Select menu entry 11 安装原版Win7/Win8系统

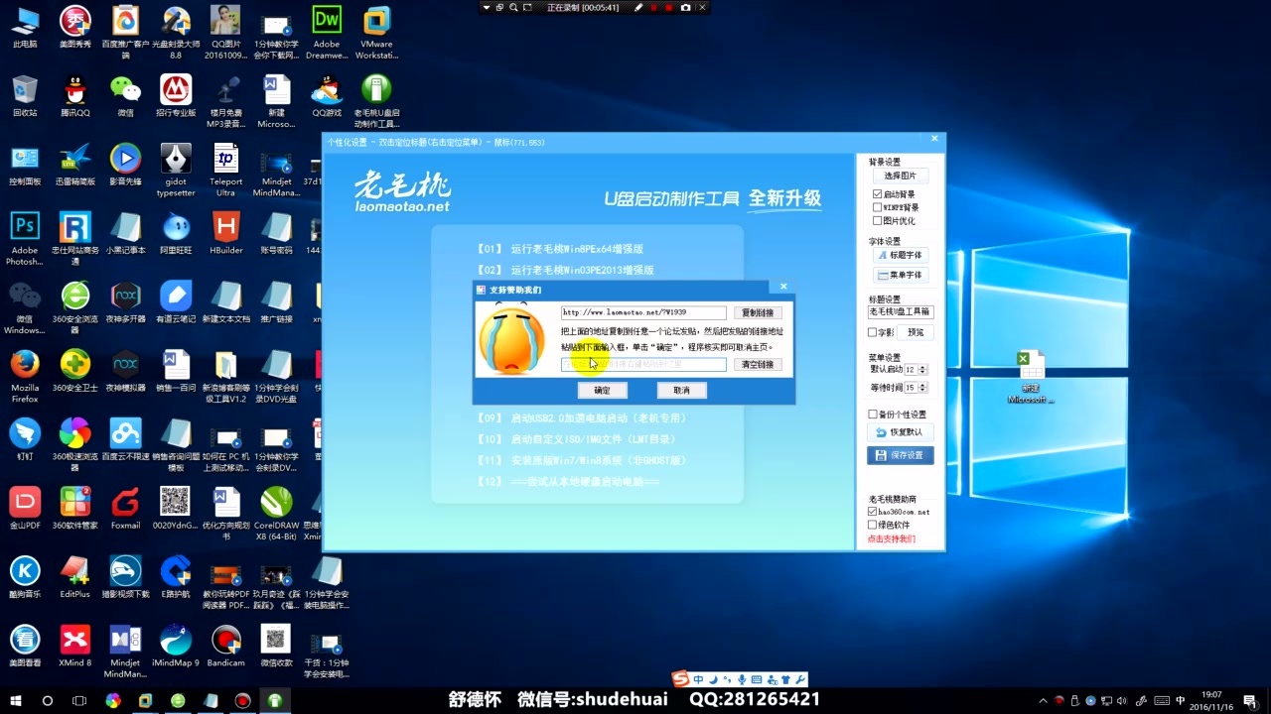click(x=582, y=460)
